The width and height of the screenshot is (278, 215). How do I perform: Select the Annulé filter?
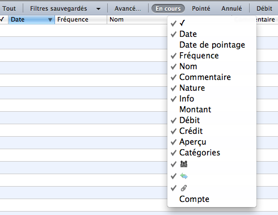231,9
